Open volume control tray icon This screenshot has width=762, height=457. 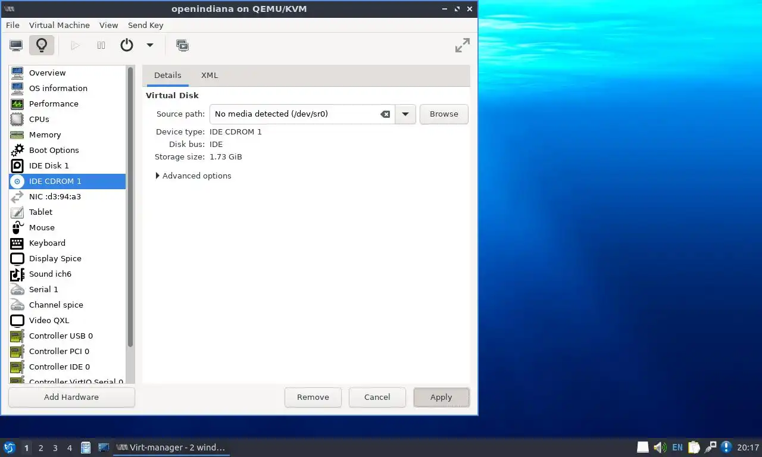(x=660, y=447)
